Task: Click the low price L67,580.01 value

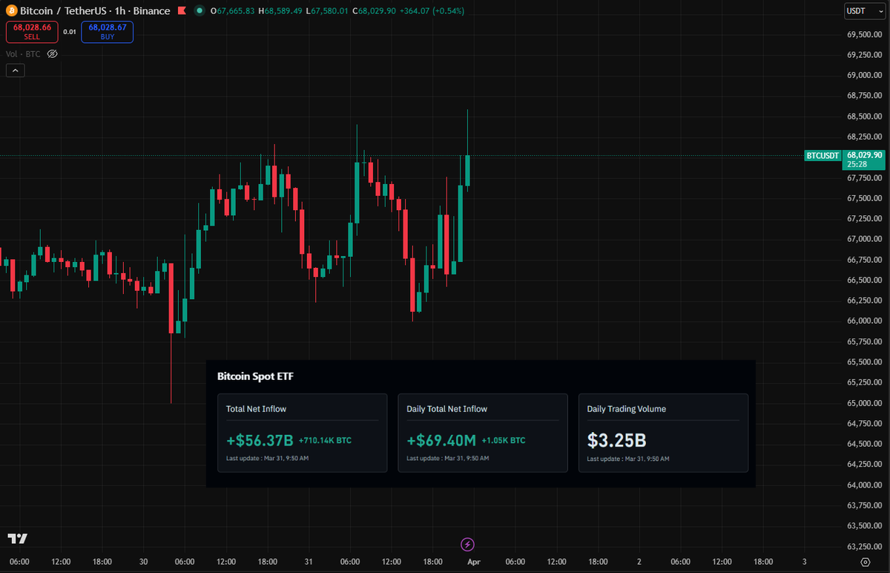Action: (327, 11)
